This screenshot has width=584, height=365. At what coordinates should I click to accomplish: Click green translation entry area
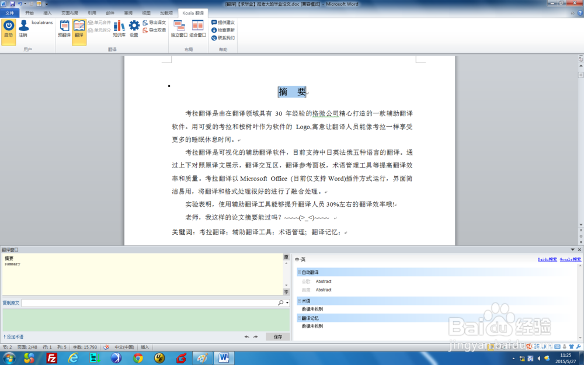pyautogui.click(x=146, y=319)
